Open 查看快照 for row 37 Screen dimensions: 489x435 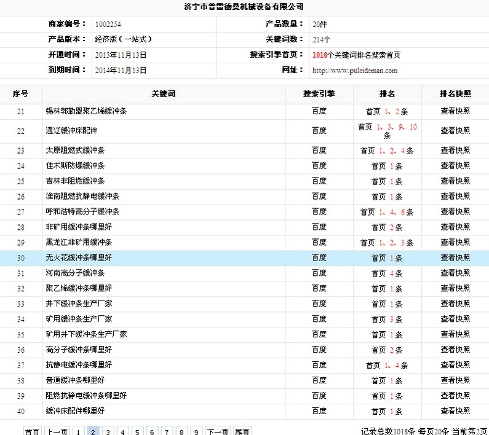(455, 365)
